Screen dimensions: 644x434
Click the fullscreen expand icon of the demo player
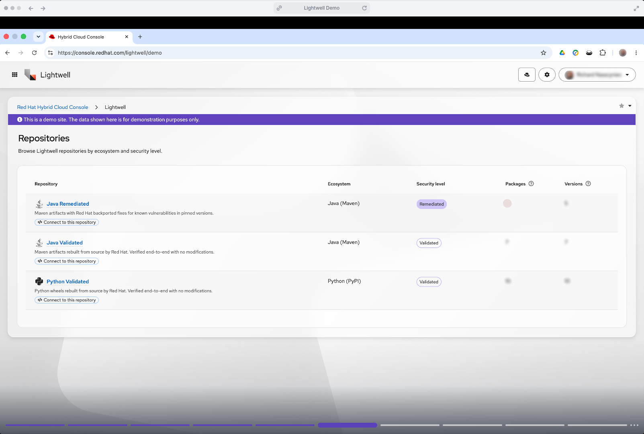pos(636,8)
